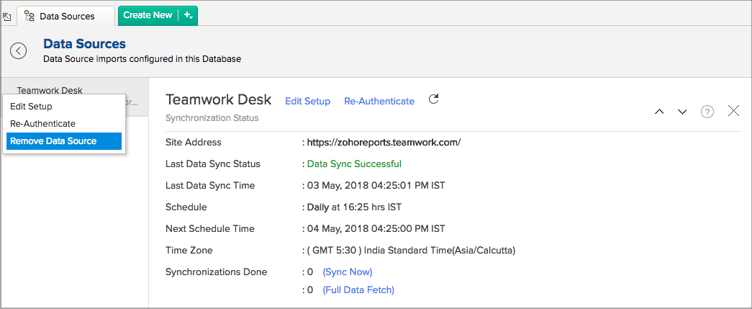Click the Full Data Fetch link
This screenshot has width=752, height=309.
359,290
